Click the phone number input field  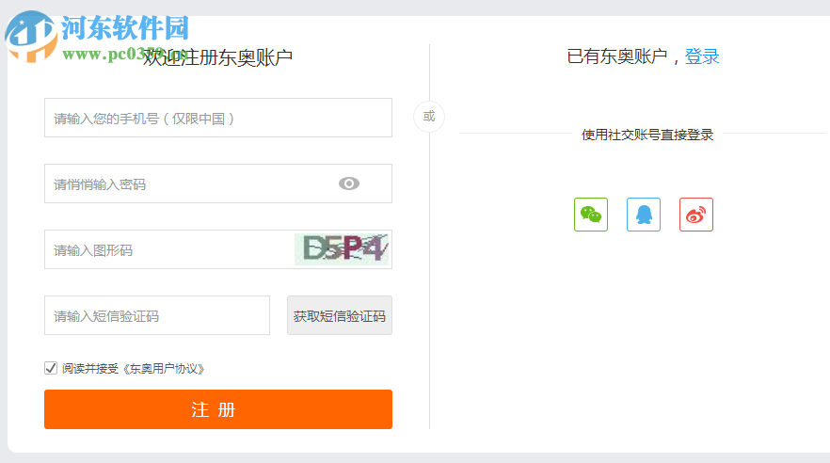(x=218, y=118)
